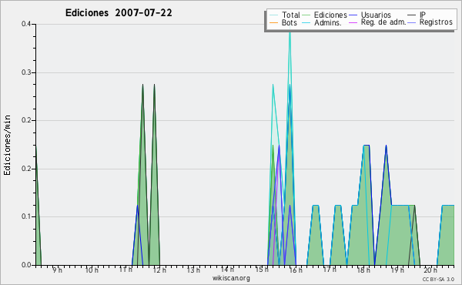Click the Usuarios legend blue line

pos(353,15)
